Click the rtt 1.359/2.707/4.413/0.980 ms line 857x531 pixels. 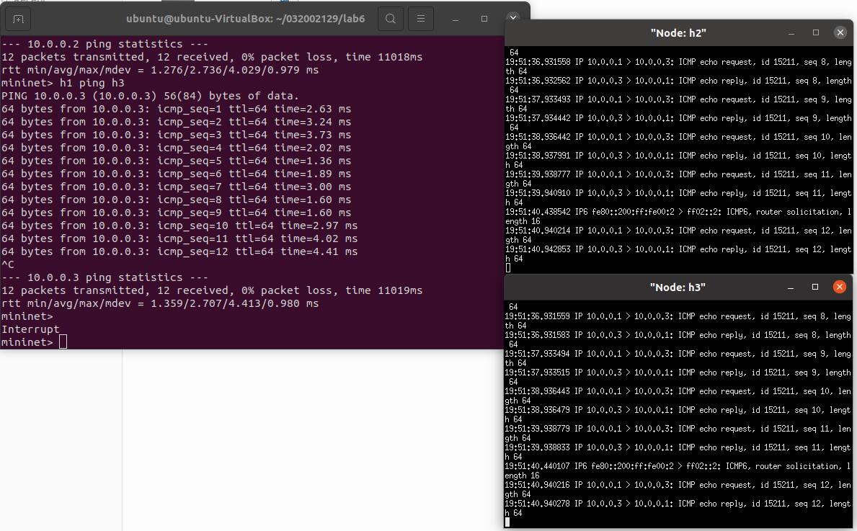[x=159, y=303]
